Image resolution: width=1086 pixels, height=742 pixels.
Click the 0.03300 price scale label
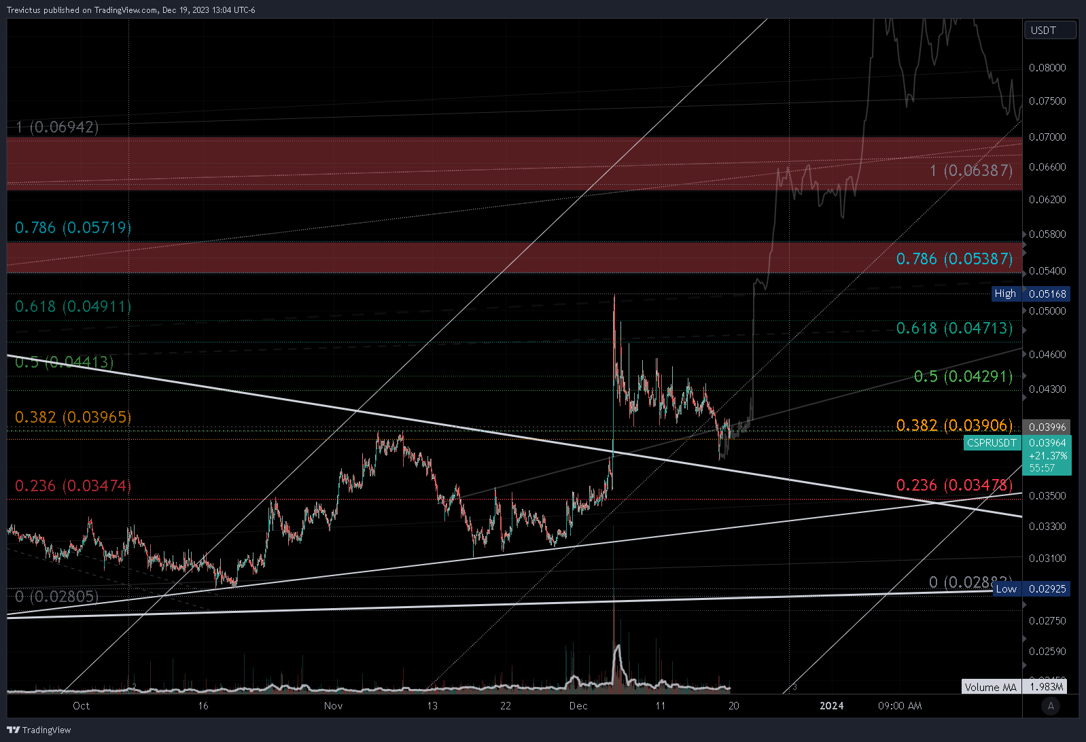(1047, 527)
